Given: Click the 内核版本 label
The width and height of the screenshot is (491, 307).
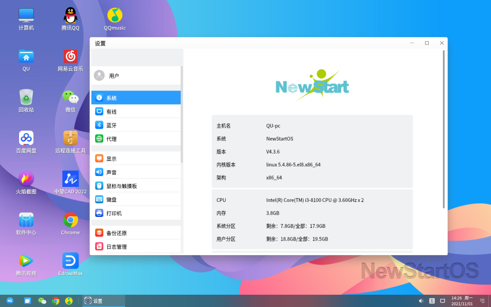Looking at the screenshot, I should pyautogui.click(x=226, y=165).
